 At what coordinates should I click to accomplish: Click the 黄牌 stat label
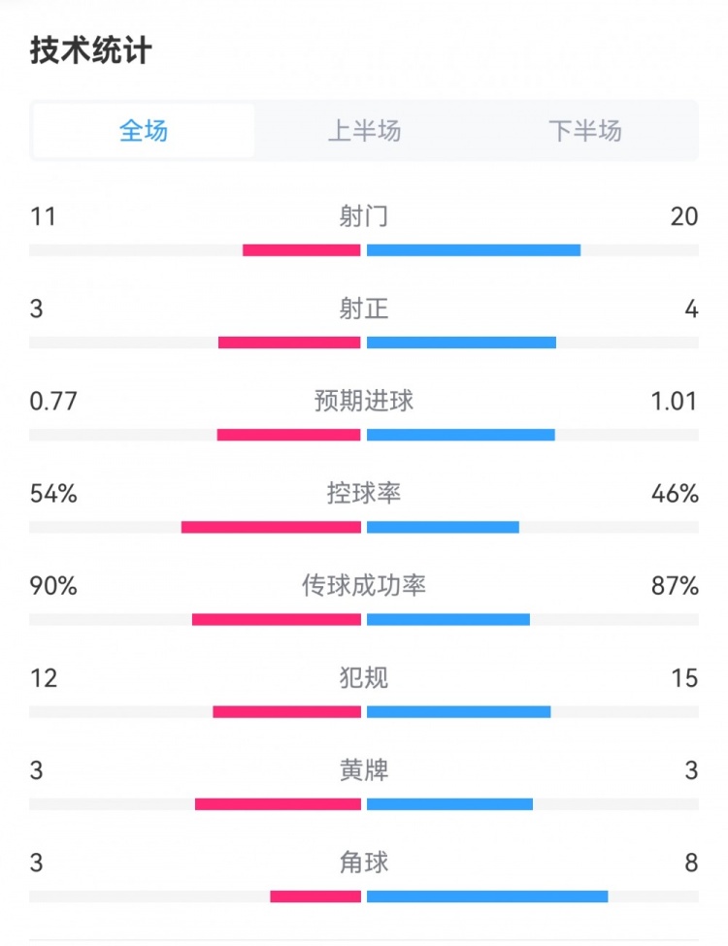point(364,770)
